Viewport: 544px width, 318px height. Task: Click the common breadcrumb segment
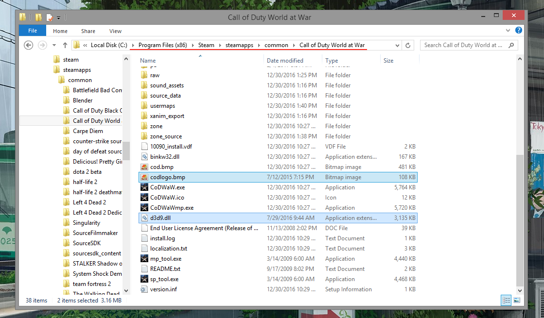tap(276, 45)
